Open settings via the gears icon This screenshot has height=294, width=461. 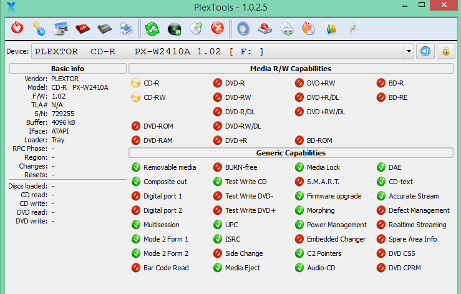pyautogui.click(x=39, y=29)
